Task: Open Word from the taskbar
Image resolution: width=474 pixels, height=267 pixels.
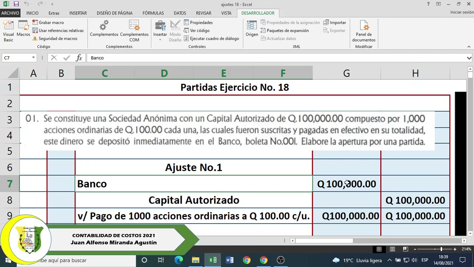Action: coord(230,260)
